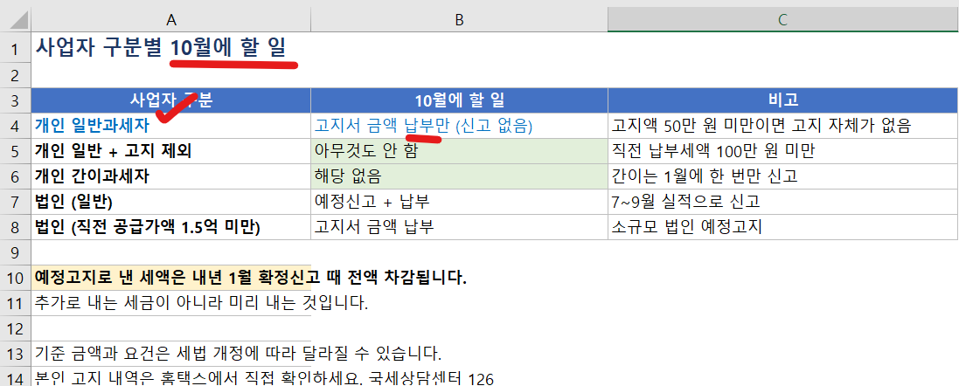Image resolution: width=959 pixels, height=386 pixels.
Task: Click the '10월에 할 일' table header cell
Action: click(459, 100)
